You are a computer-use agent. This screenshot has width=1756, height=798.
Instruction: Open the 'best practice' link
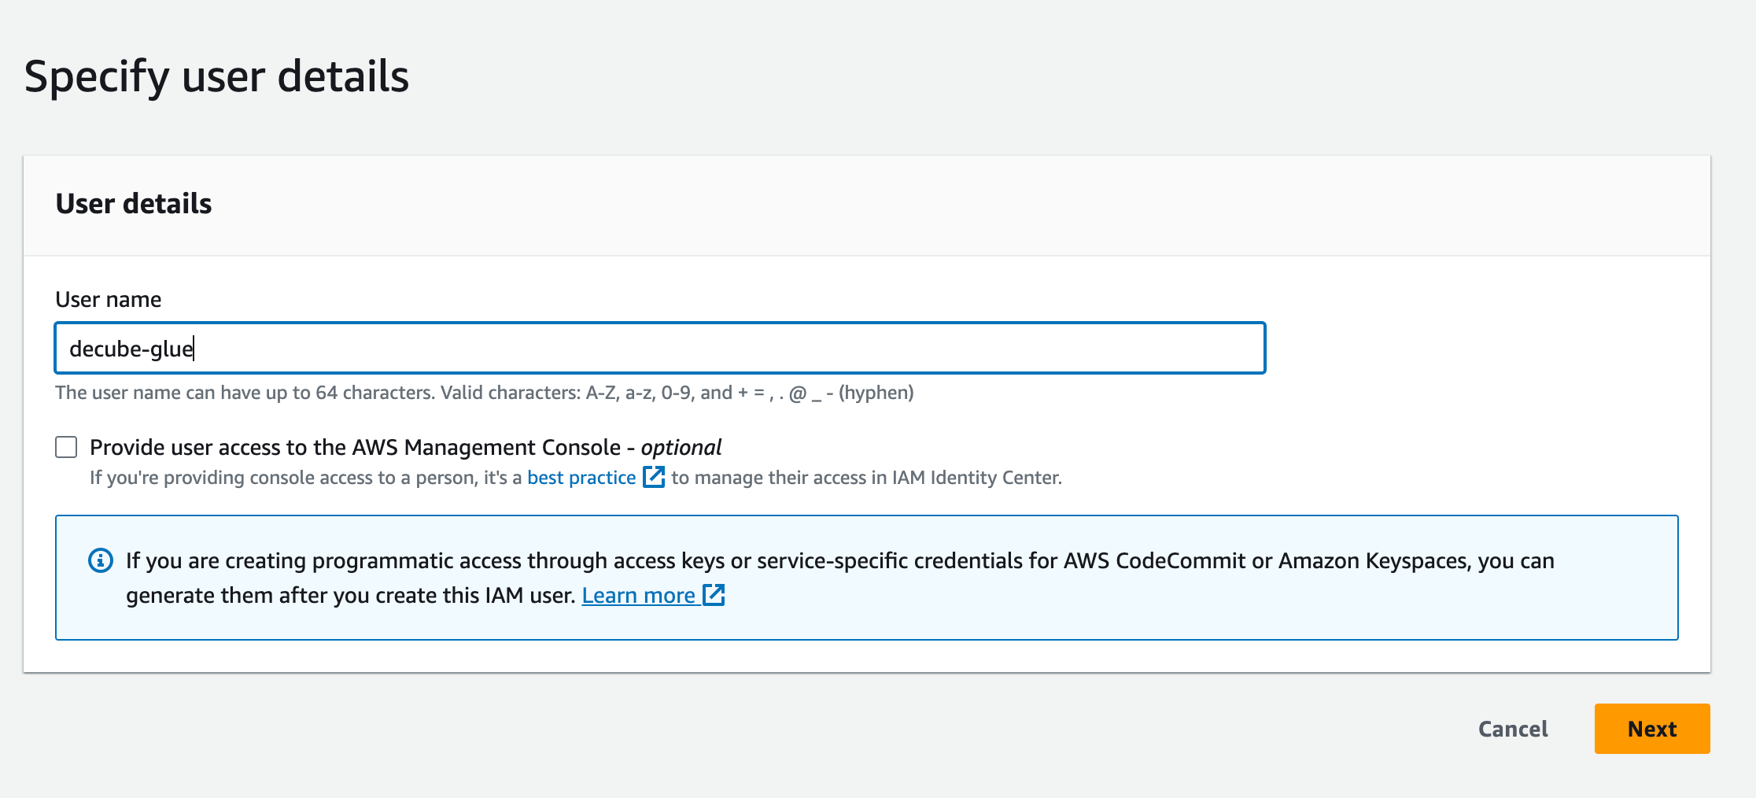pos(581,478)
